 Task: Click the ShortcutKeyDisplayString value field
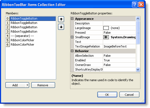click(x=119, y=69)
